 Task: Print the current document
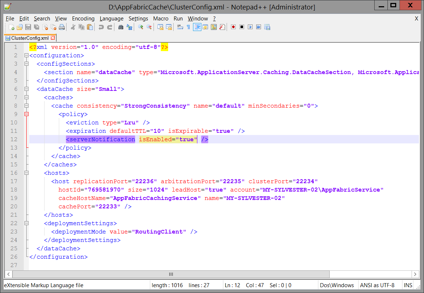(63, 27)
